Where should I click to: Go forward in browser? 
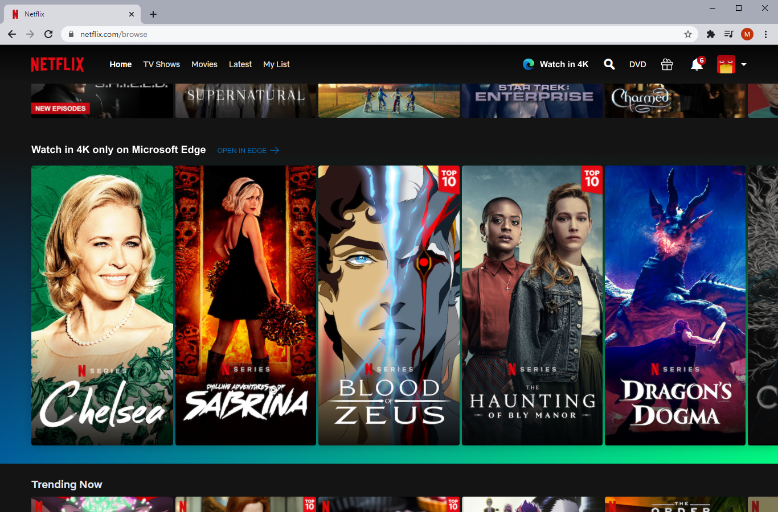pyautogui.click(x=30, y=34)
